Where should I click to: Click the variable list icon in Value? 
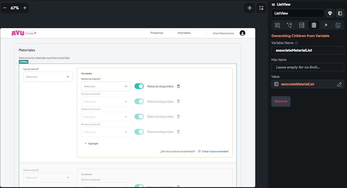click(x=277, y=84)
